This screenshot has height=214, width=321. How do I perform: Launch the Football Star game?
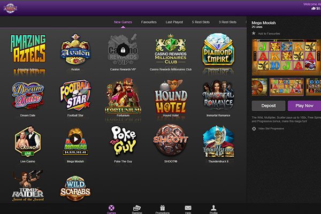pos(75,95)
